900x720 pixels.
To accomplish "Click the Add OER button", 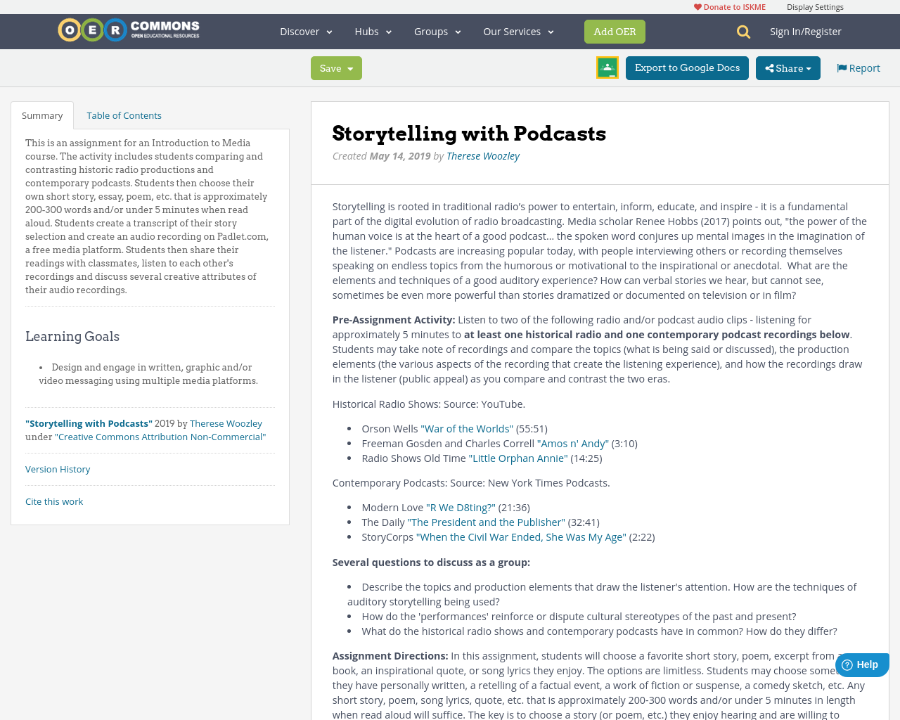I will pos(615,31).
